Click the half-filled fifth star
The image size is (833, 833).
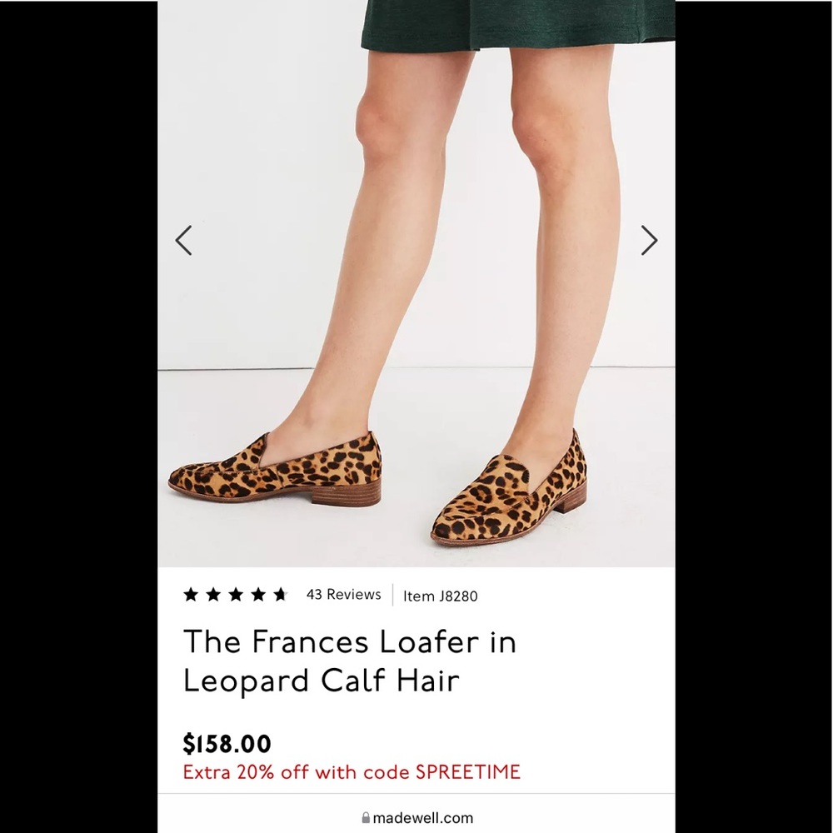click(282, 594)
